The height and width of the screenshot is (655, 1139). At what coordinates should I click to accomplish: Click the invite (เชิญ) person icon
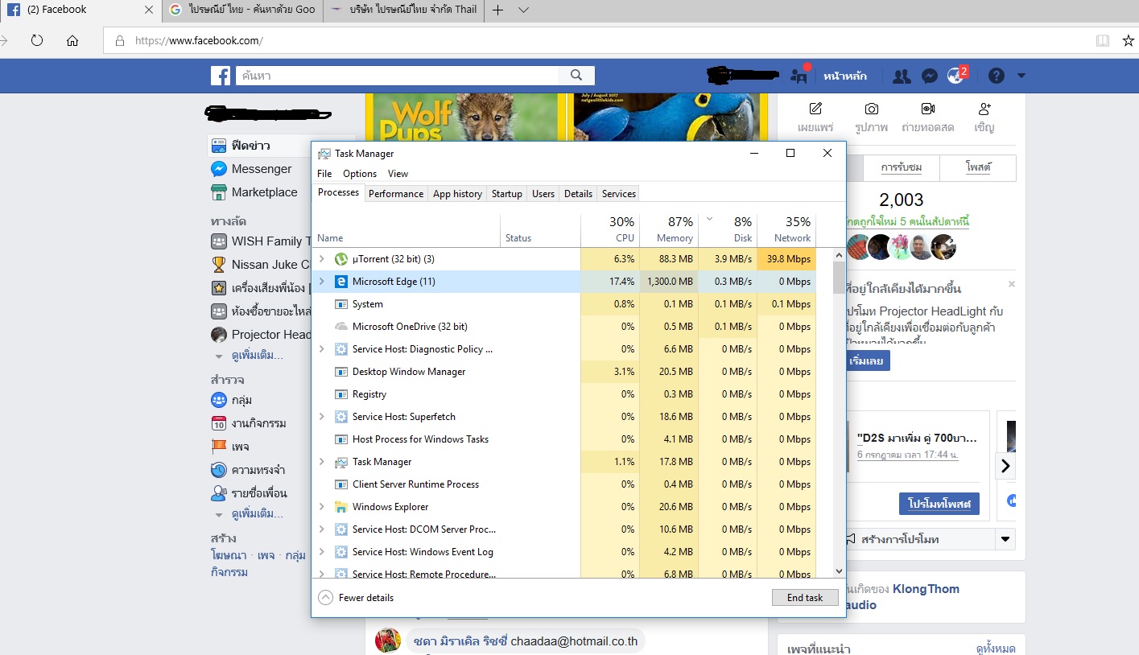point(984,109)
